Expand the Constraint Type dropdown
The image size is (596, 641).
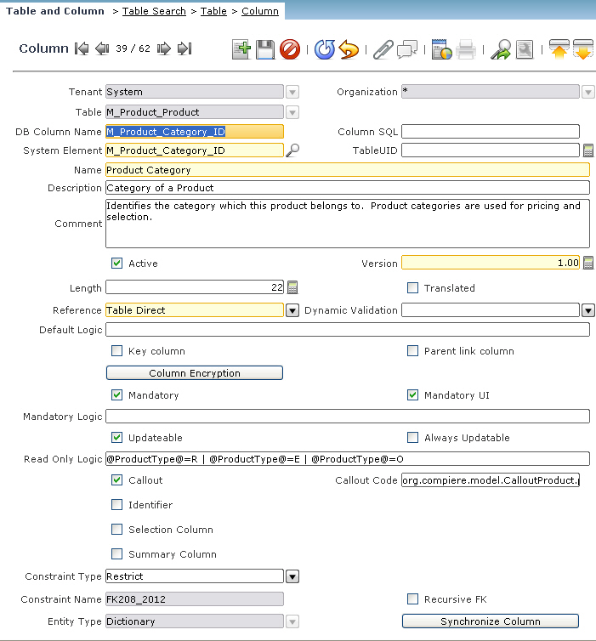coord(292,576)
